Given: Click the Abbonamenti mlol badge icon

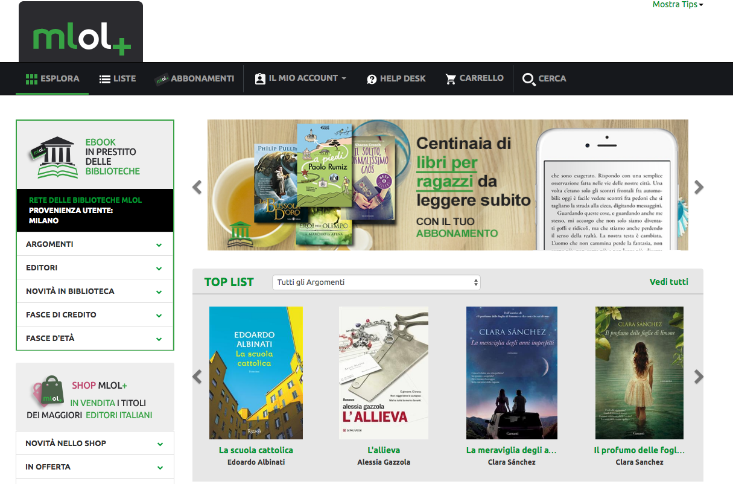Looking at the screenshot, I should pos(161,79).
